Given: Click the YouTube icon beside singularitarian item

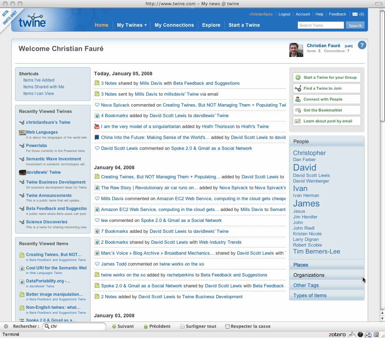Looking at the screenshot, I should tap(97, 127).
